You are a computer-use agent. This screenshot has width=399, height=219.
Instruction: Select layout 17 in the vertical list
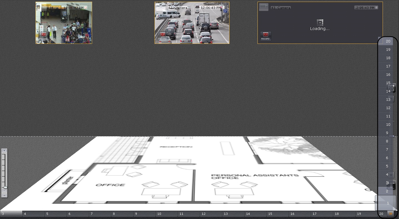[388, 66]
